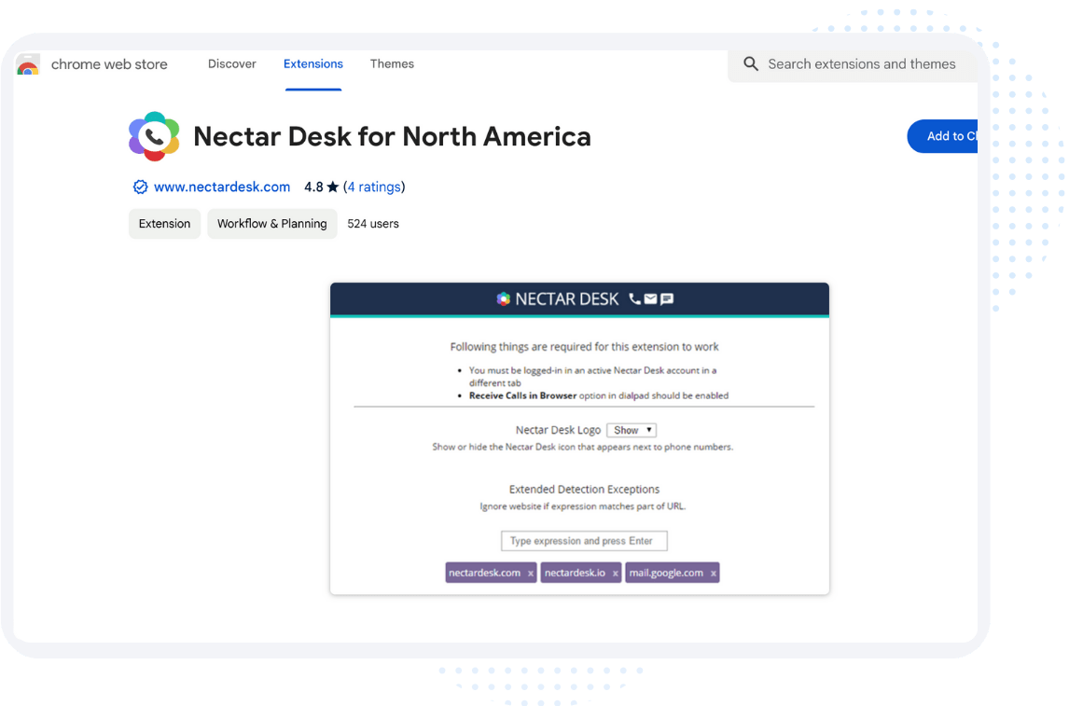This screenshot has height=706, width=1069.
Task: Open the Themes tab
Action: (392, 64)
